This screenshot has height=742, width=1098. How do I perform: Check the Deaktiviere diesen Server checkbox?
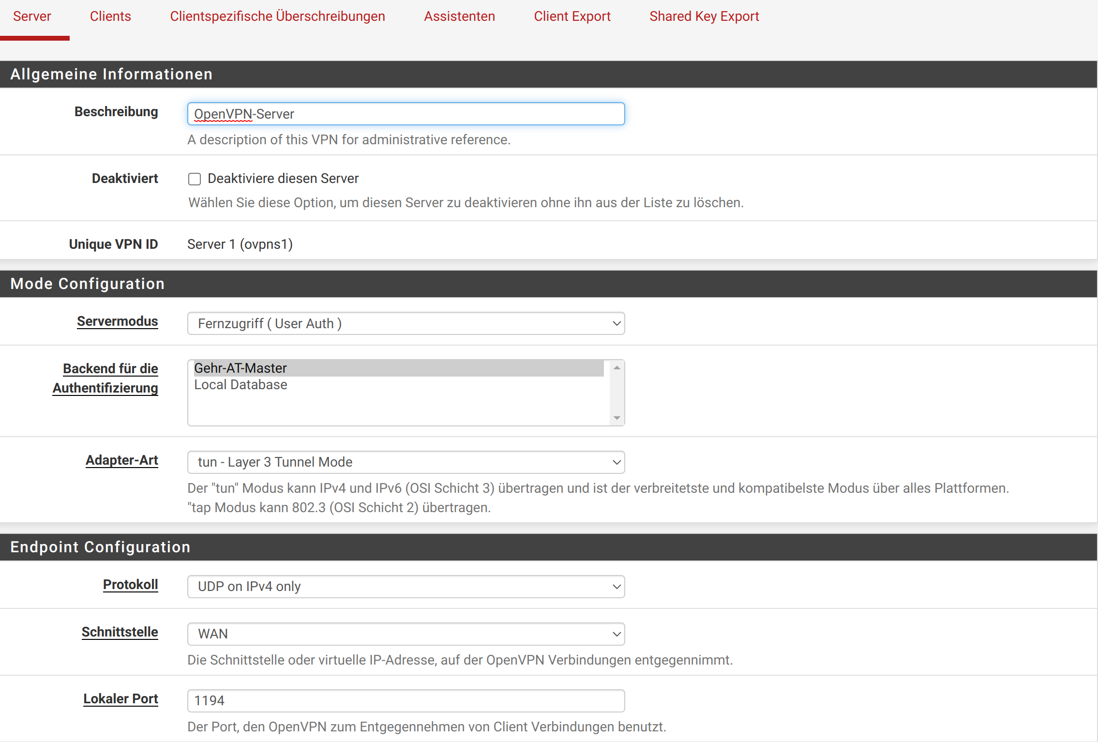click(x=195, y=179)
